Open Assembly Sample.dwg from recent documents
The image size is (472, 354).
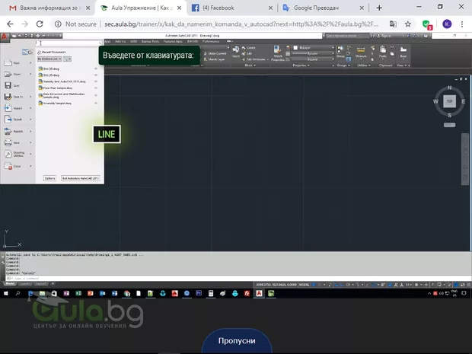tap(57, 104)
